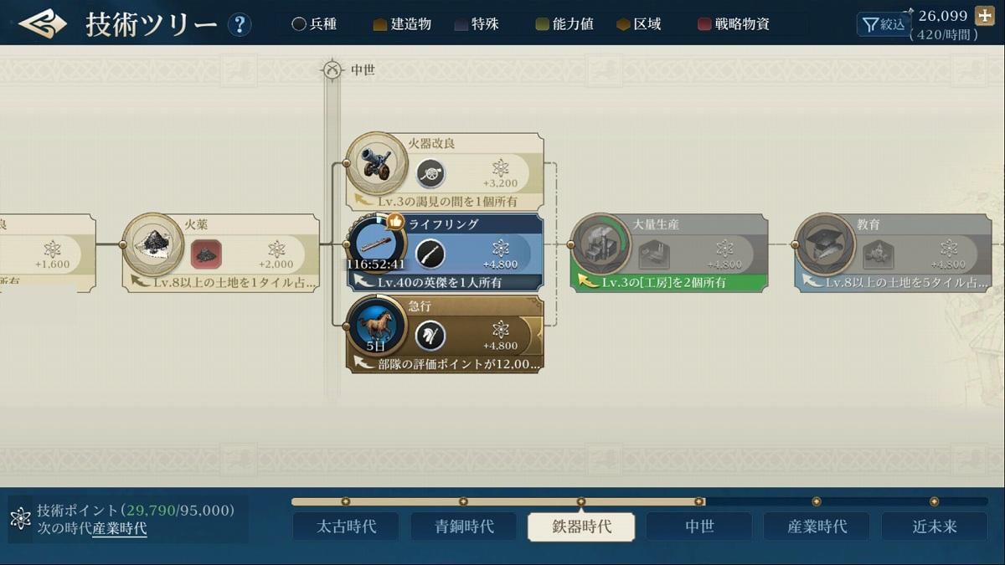Image resolution: width=1005 pixels, height=565 pixels.
Task: Click the rifle barrel icon of ライフリング
Action: 376,244
